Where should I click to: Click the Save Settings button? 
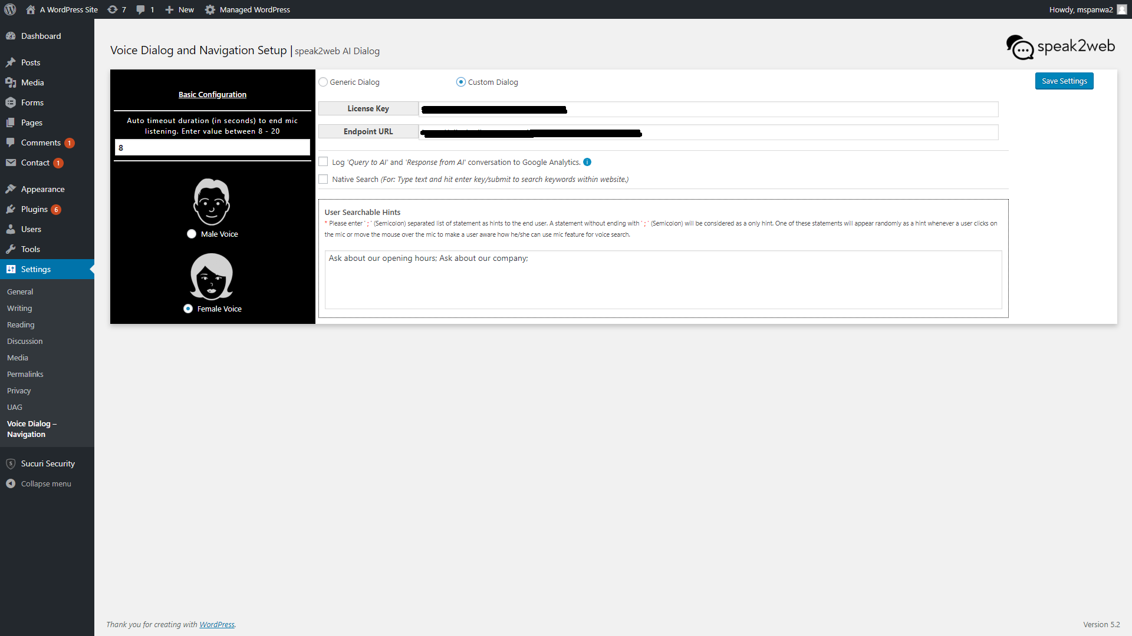tap(1064, 81)
